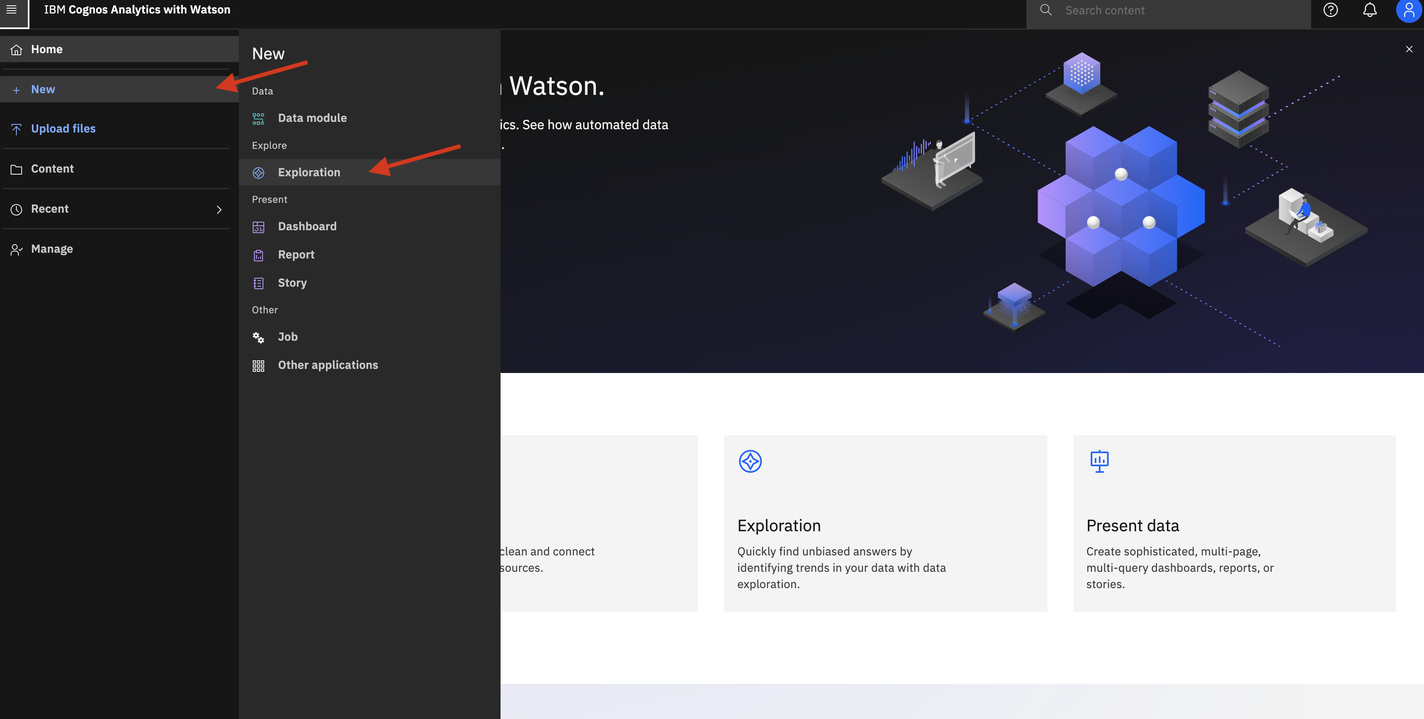This screenshot has height=719, width=1424.
Task: Create a new Exploration
Action: click(369, 173)
